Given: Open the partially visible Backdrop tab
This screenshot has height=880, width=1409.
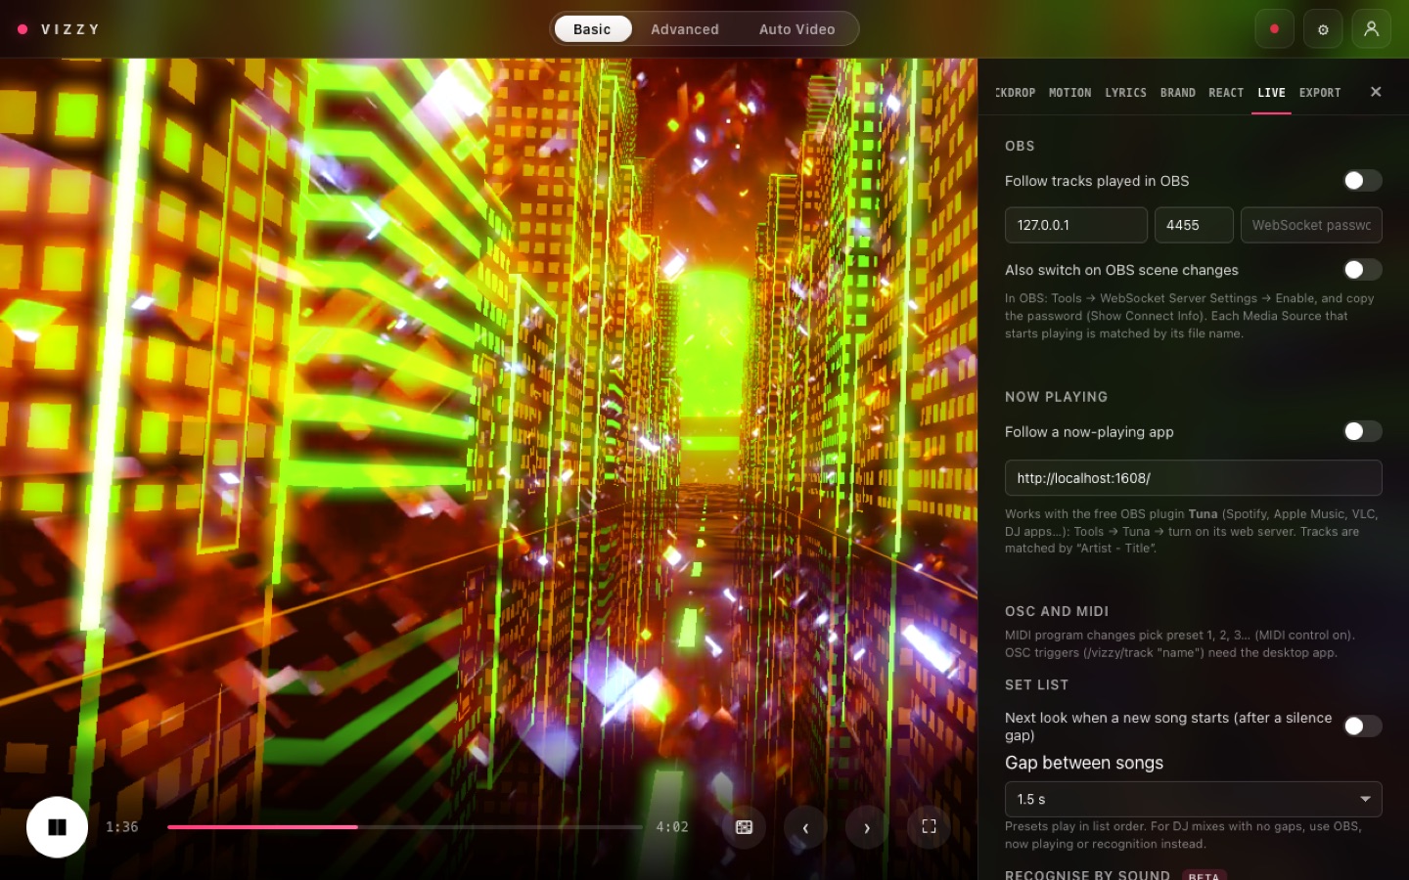Looking at the screenshot, I should pos(1016,93).
